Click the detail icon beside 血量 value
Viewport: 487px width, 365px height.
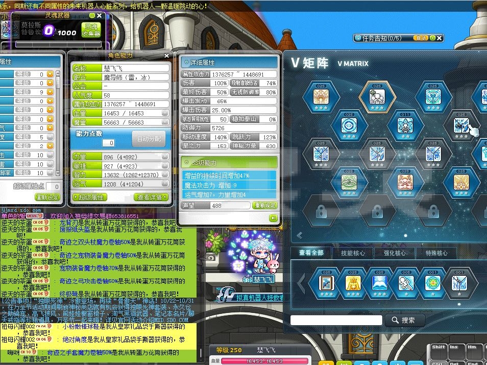[x=165, y=113]
